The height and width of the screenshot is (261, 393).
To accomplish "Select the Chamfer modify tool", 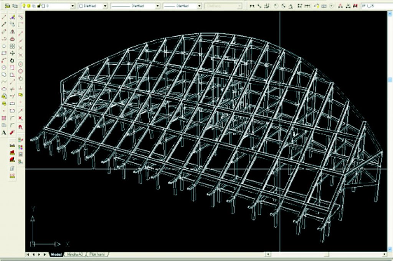I will click(12, 118).
